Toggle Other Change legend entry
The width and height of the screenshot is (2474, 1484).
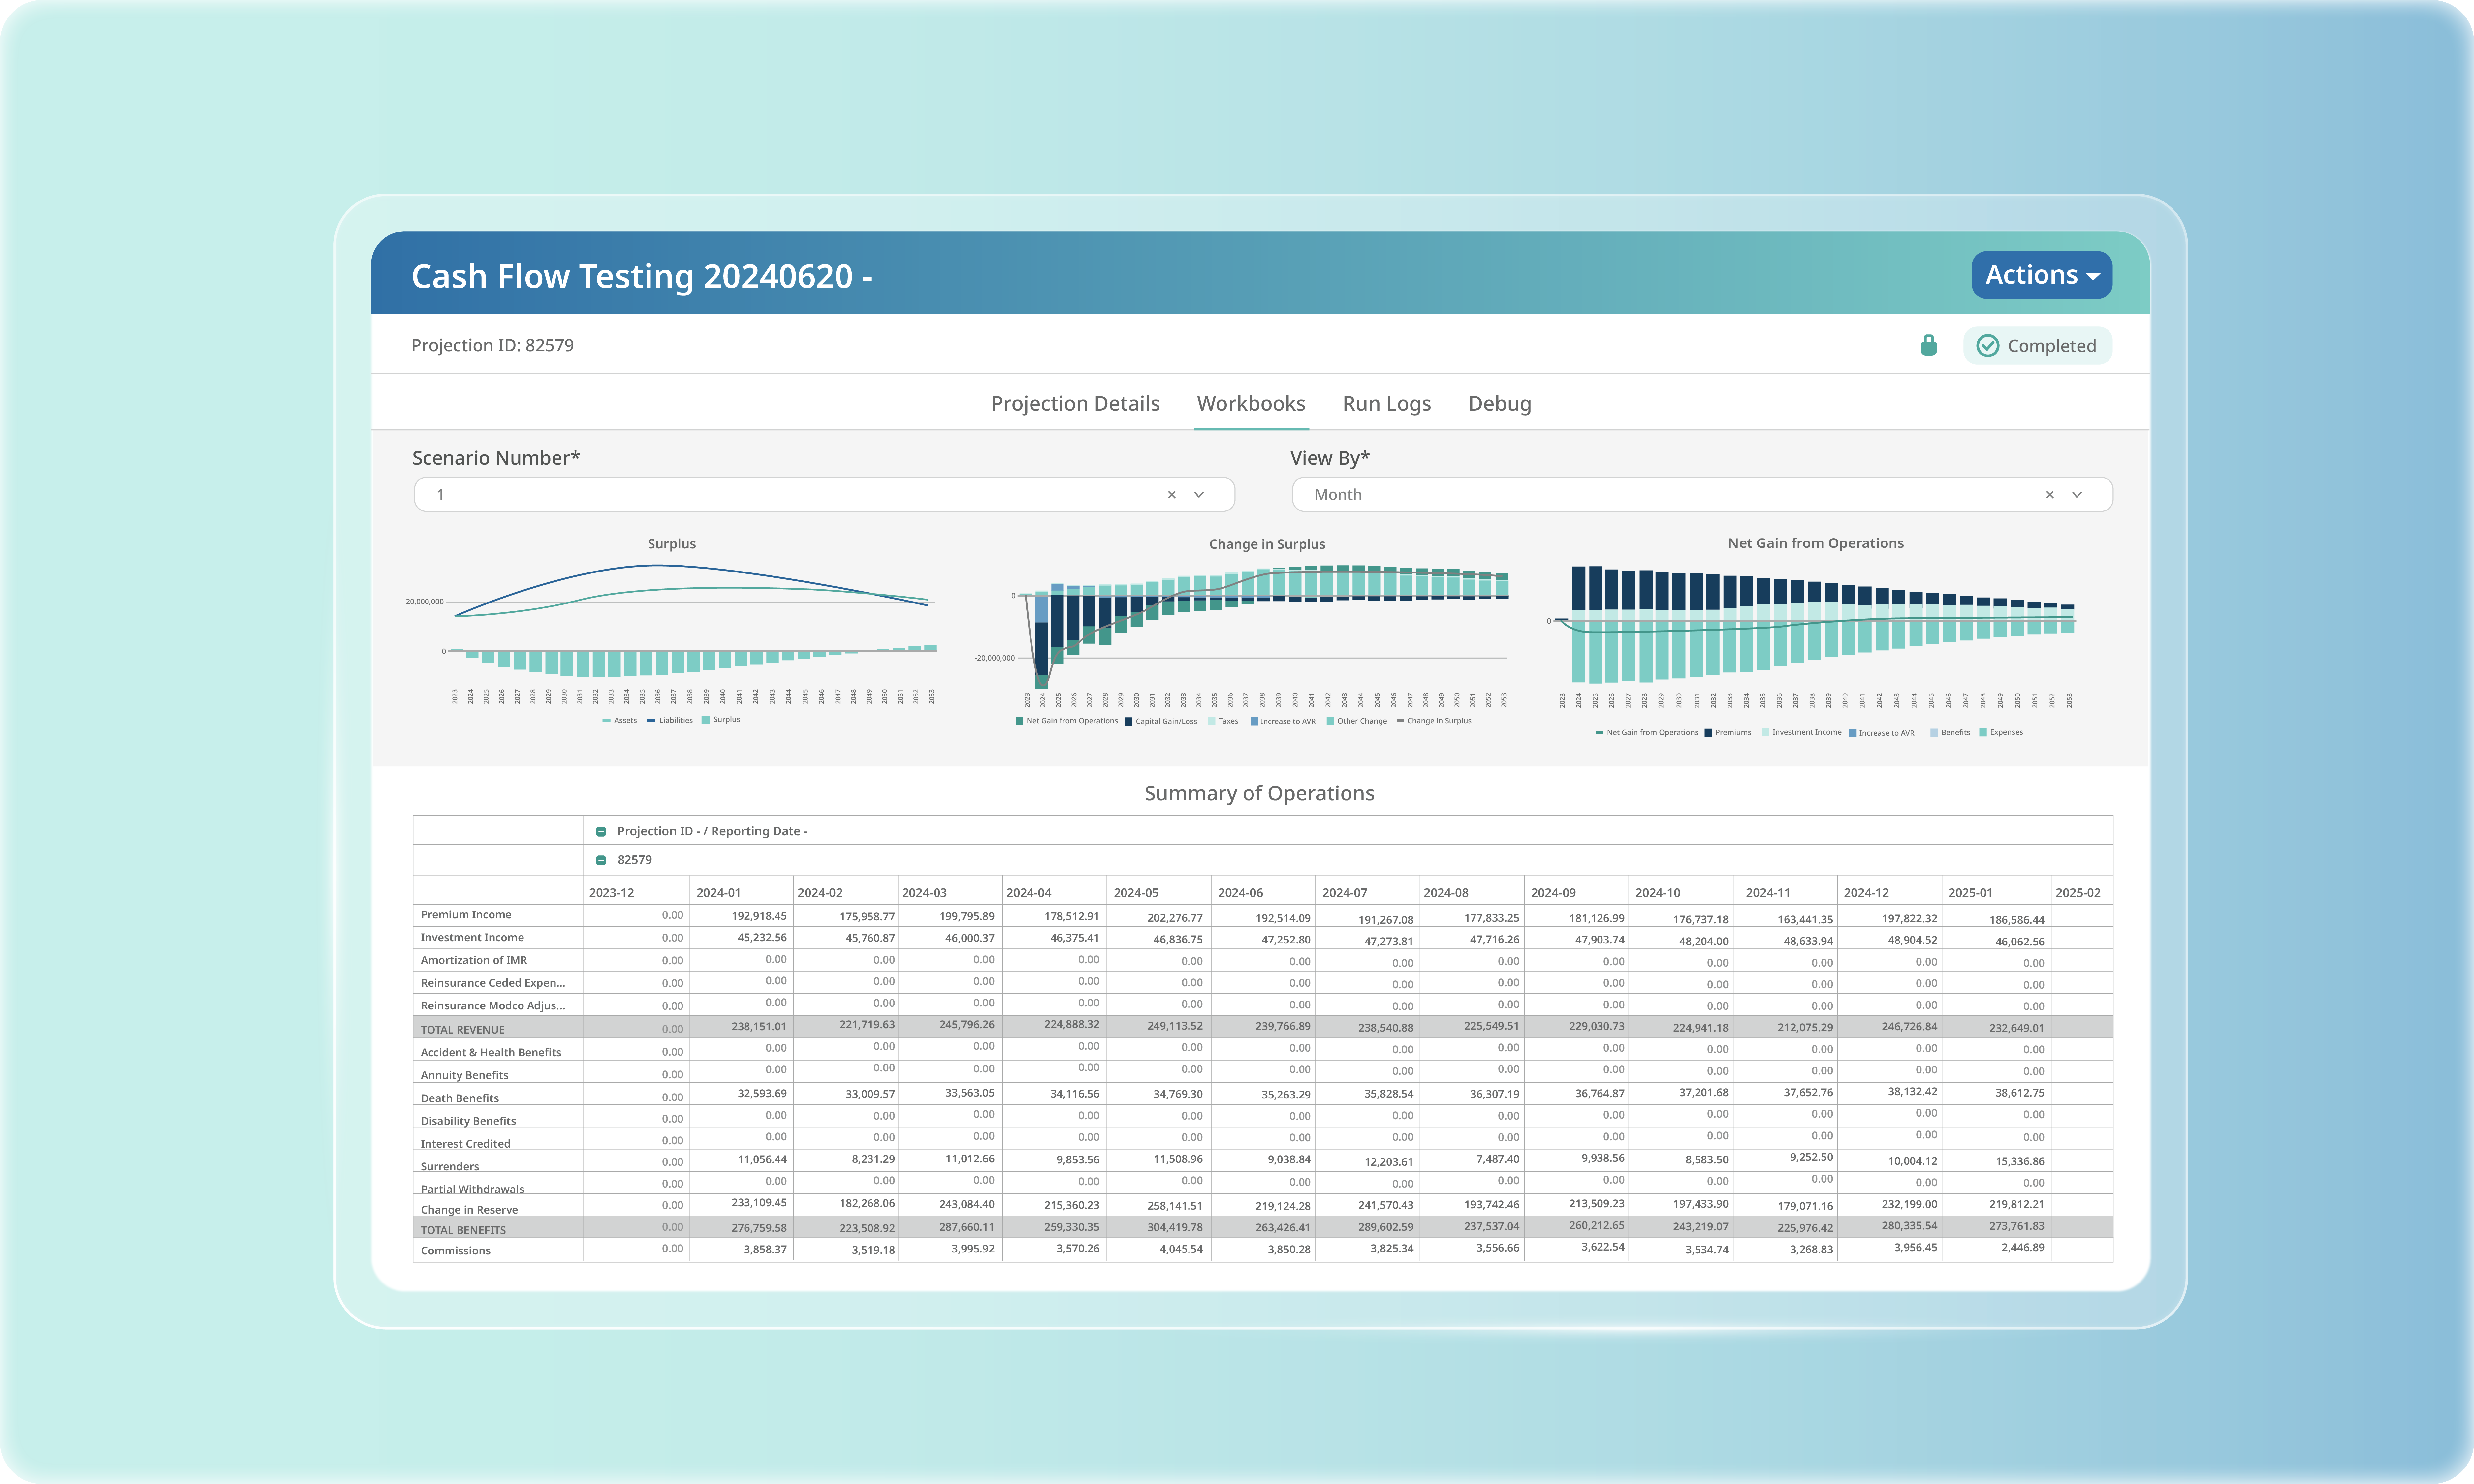point(1357,721)
